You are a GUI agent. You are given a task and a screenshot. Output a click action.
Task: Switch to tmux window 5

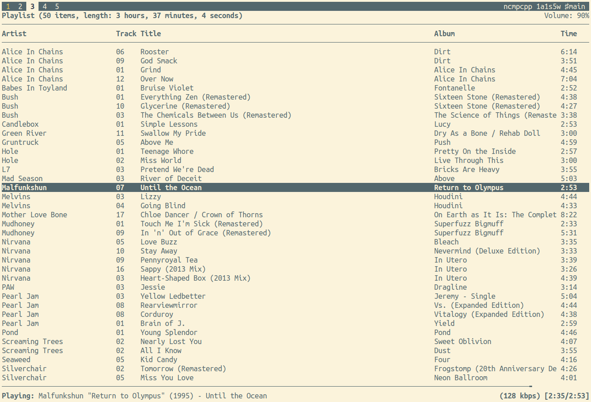pos(57,6)
